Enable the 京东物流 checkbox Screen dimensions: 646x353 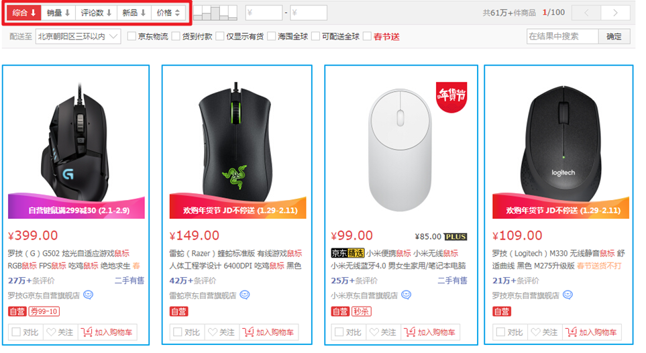131,36
